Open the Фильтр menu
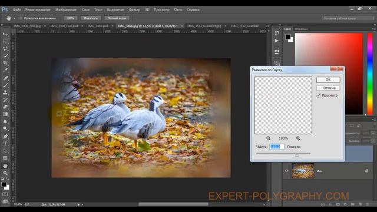 [x=134, y=9]
